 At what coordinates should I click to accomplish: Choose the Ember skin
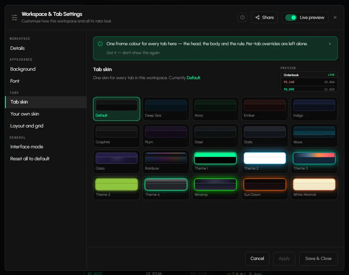(264, 109)
